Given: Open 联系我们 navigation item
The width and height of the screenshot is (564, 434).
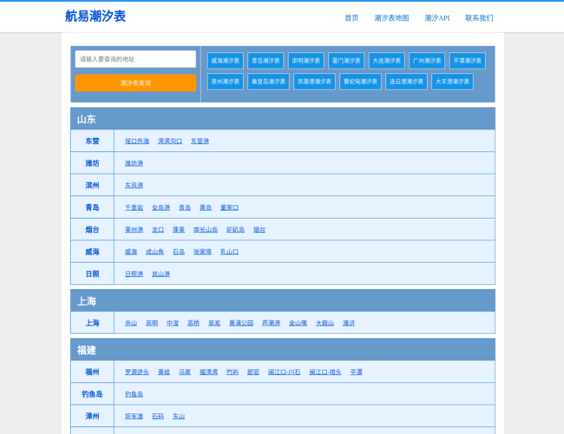Looking at the screenshot, I should (x=479, y=18).
